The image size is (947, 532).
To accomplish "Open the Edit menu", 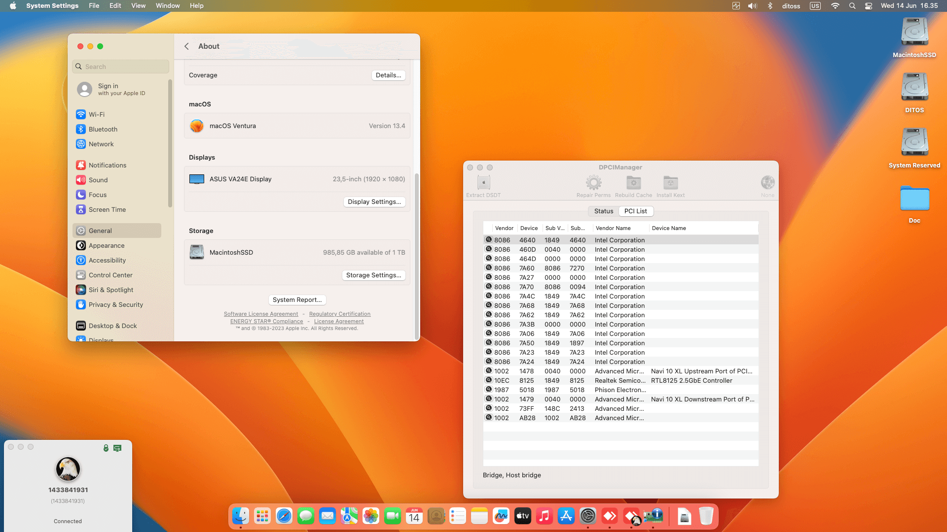I will click(x=115, y=6).
